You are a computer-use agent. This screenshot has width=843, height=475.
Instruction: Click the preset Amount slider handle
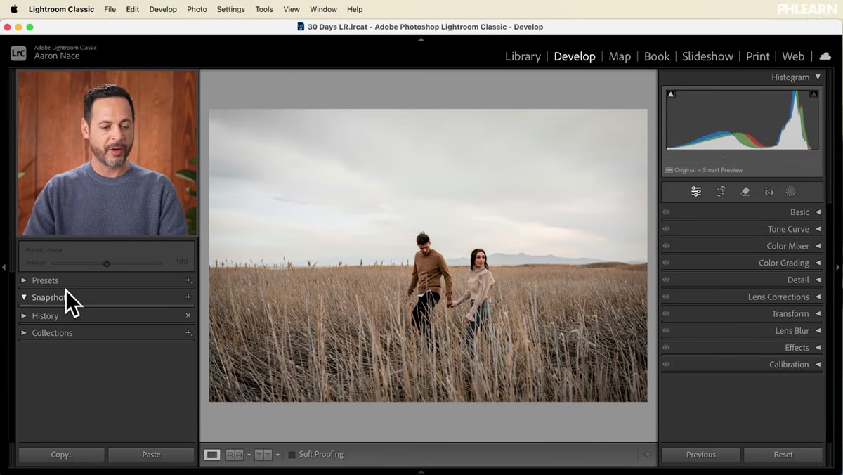(107, 264)
